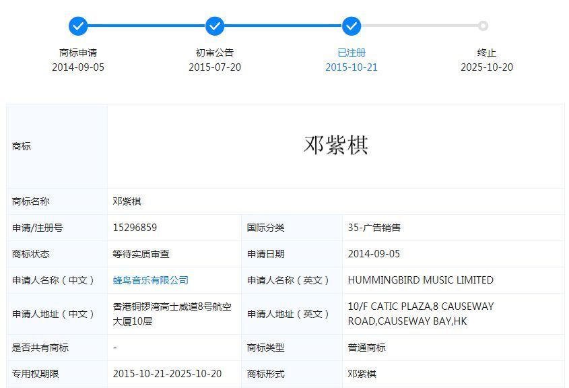Click the 已注册 step label
569x388 pixels.
[x=352, y=53]
